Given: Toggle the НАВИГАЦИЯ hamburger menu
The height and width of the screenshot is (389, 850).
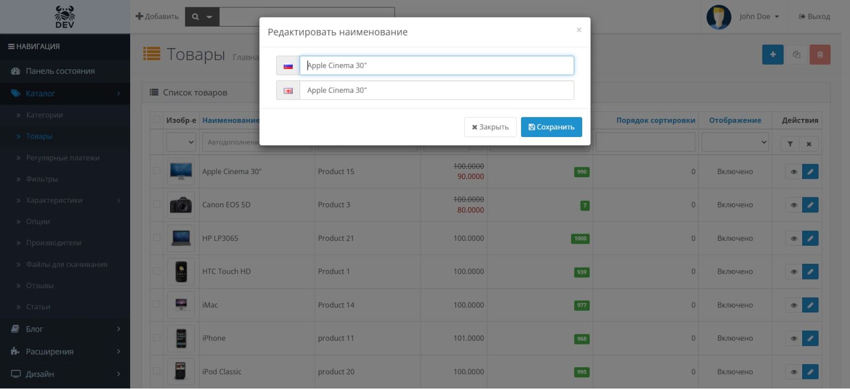Looking at the screenshot, I should click(33, 46).
